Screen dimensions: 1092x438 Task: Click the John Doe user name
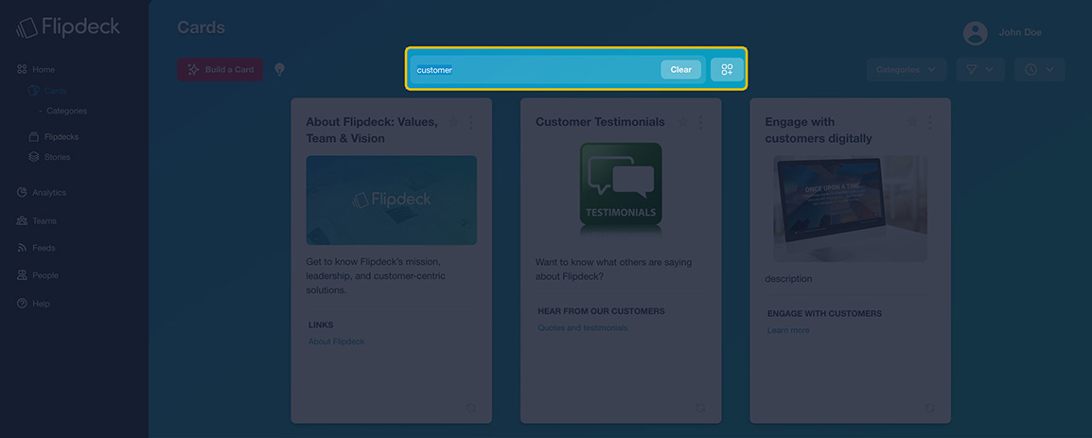point(1020,32)
